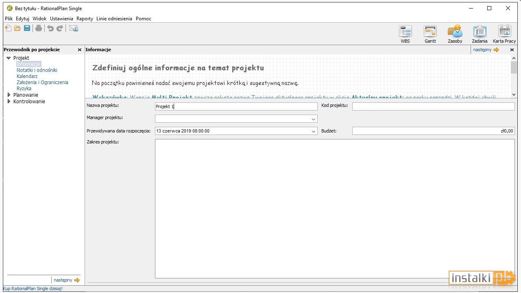Click the email envelope toolbar icon
Image resolution: width=521 pixels, height=293 pixels.
pos(73,28)
